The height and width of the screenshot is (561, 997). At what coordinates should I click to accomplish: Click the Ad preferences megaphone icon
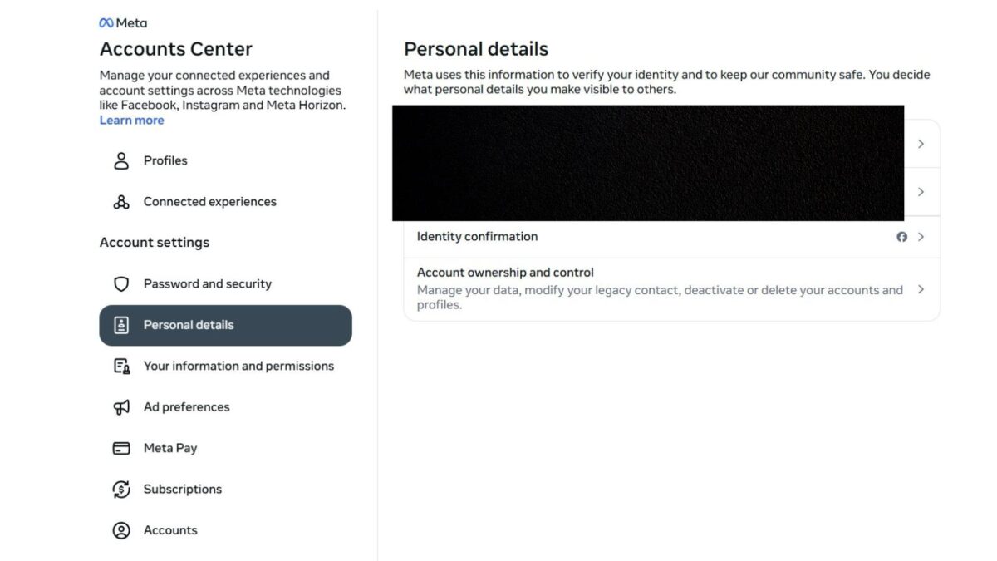point(121,407)
